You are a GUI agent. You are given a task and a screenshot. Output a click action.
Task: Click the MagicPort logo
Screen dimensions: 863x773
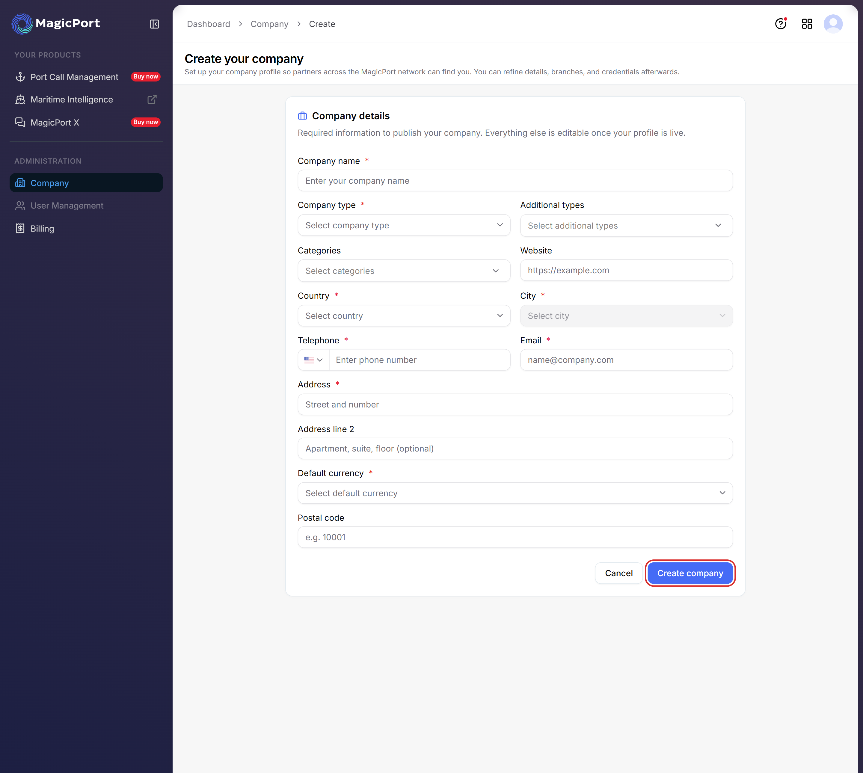(x=56, y=24)
